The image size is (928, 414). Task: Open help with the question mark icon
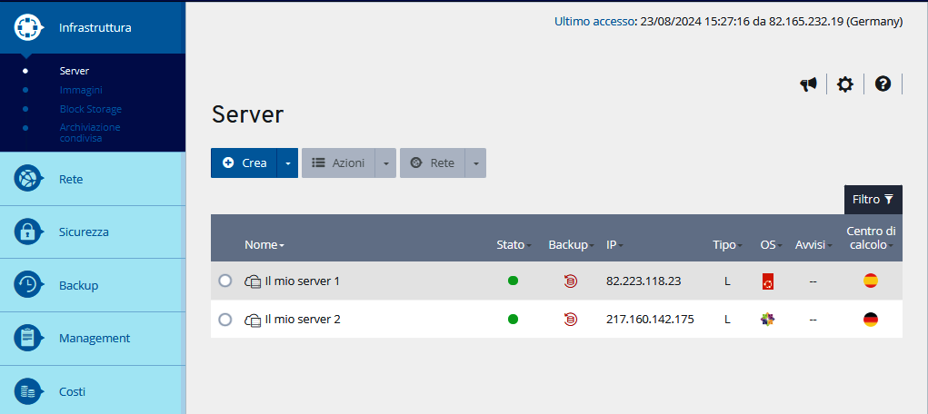coord(883,84)
